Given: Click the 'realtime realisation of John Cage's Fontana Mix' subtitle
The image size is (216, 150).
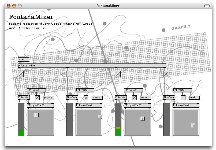Looking at the screenshot, I should click(x=50, y=24).
